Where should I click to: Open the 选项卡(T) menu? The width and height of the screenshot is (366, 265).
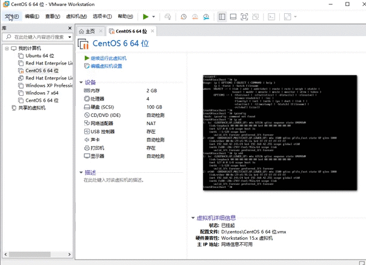point(102,16)
